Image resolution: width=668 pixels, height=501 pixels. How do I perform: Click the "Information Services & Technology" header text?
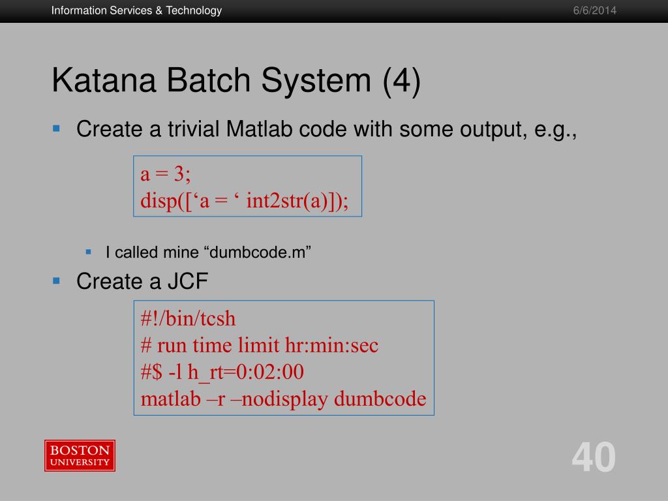pyautogui.click(x=136, y=10)
